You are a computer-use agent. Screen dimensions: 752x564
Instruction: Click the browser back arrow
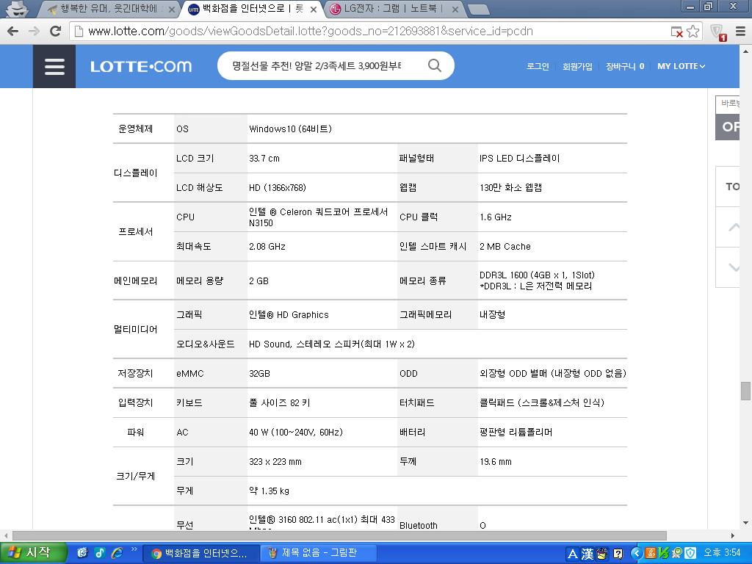[x=12, y=31]
